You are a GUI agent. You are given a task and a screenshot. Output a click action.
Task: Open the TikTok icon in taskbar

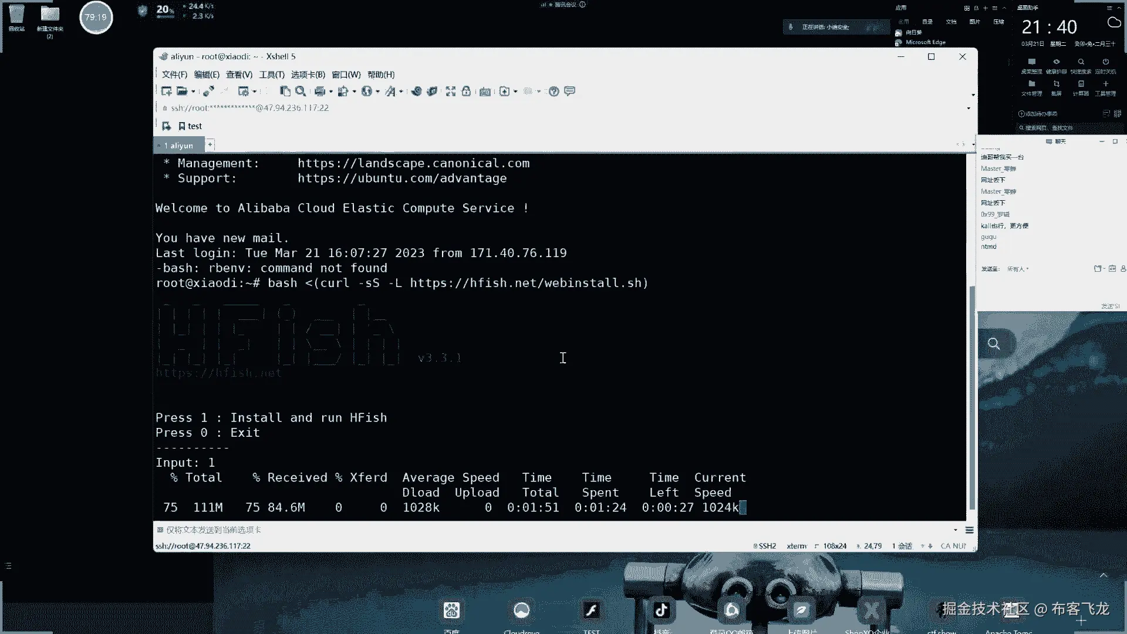click(x=662, y=610)
